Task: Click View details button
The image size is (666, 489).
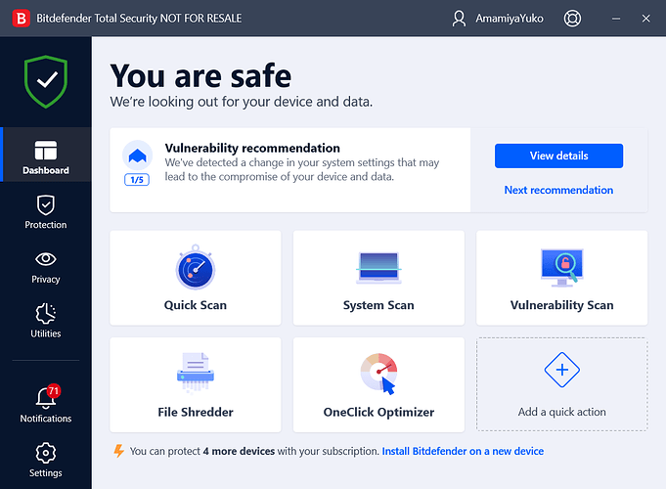Action: pyautogui.click(x=558, y=156)
